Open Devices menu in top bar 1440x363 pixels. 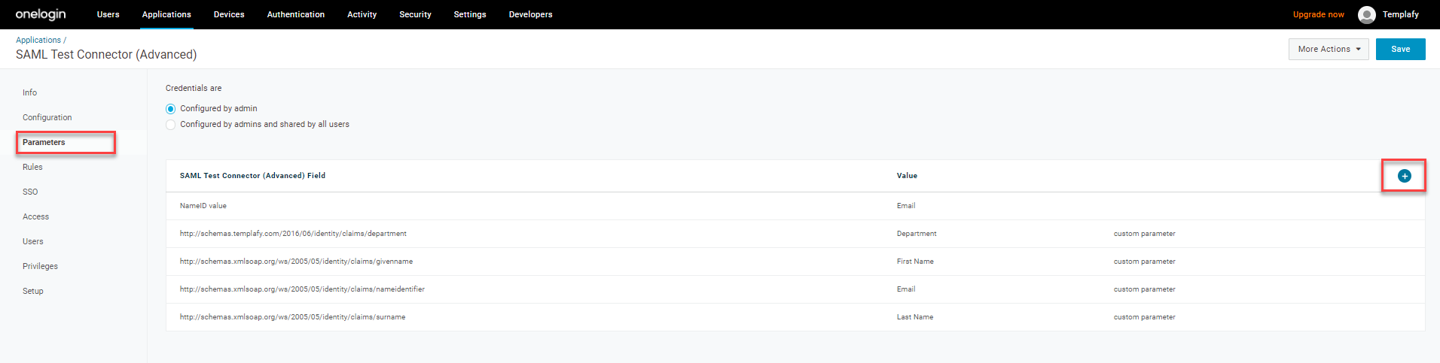point(229,14)
